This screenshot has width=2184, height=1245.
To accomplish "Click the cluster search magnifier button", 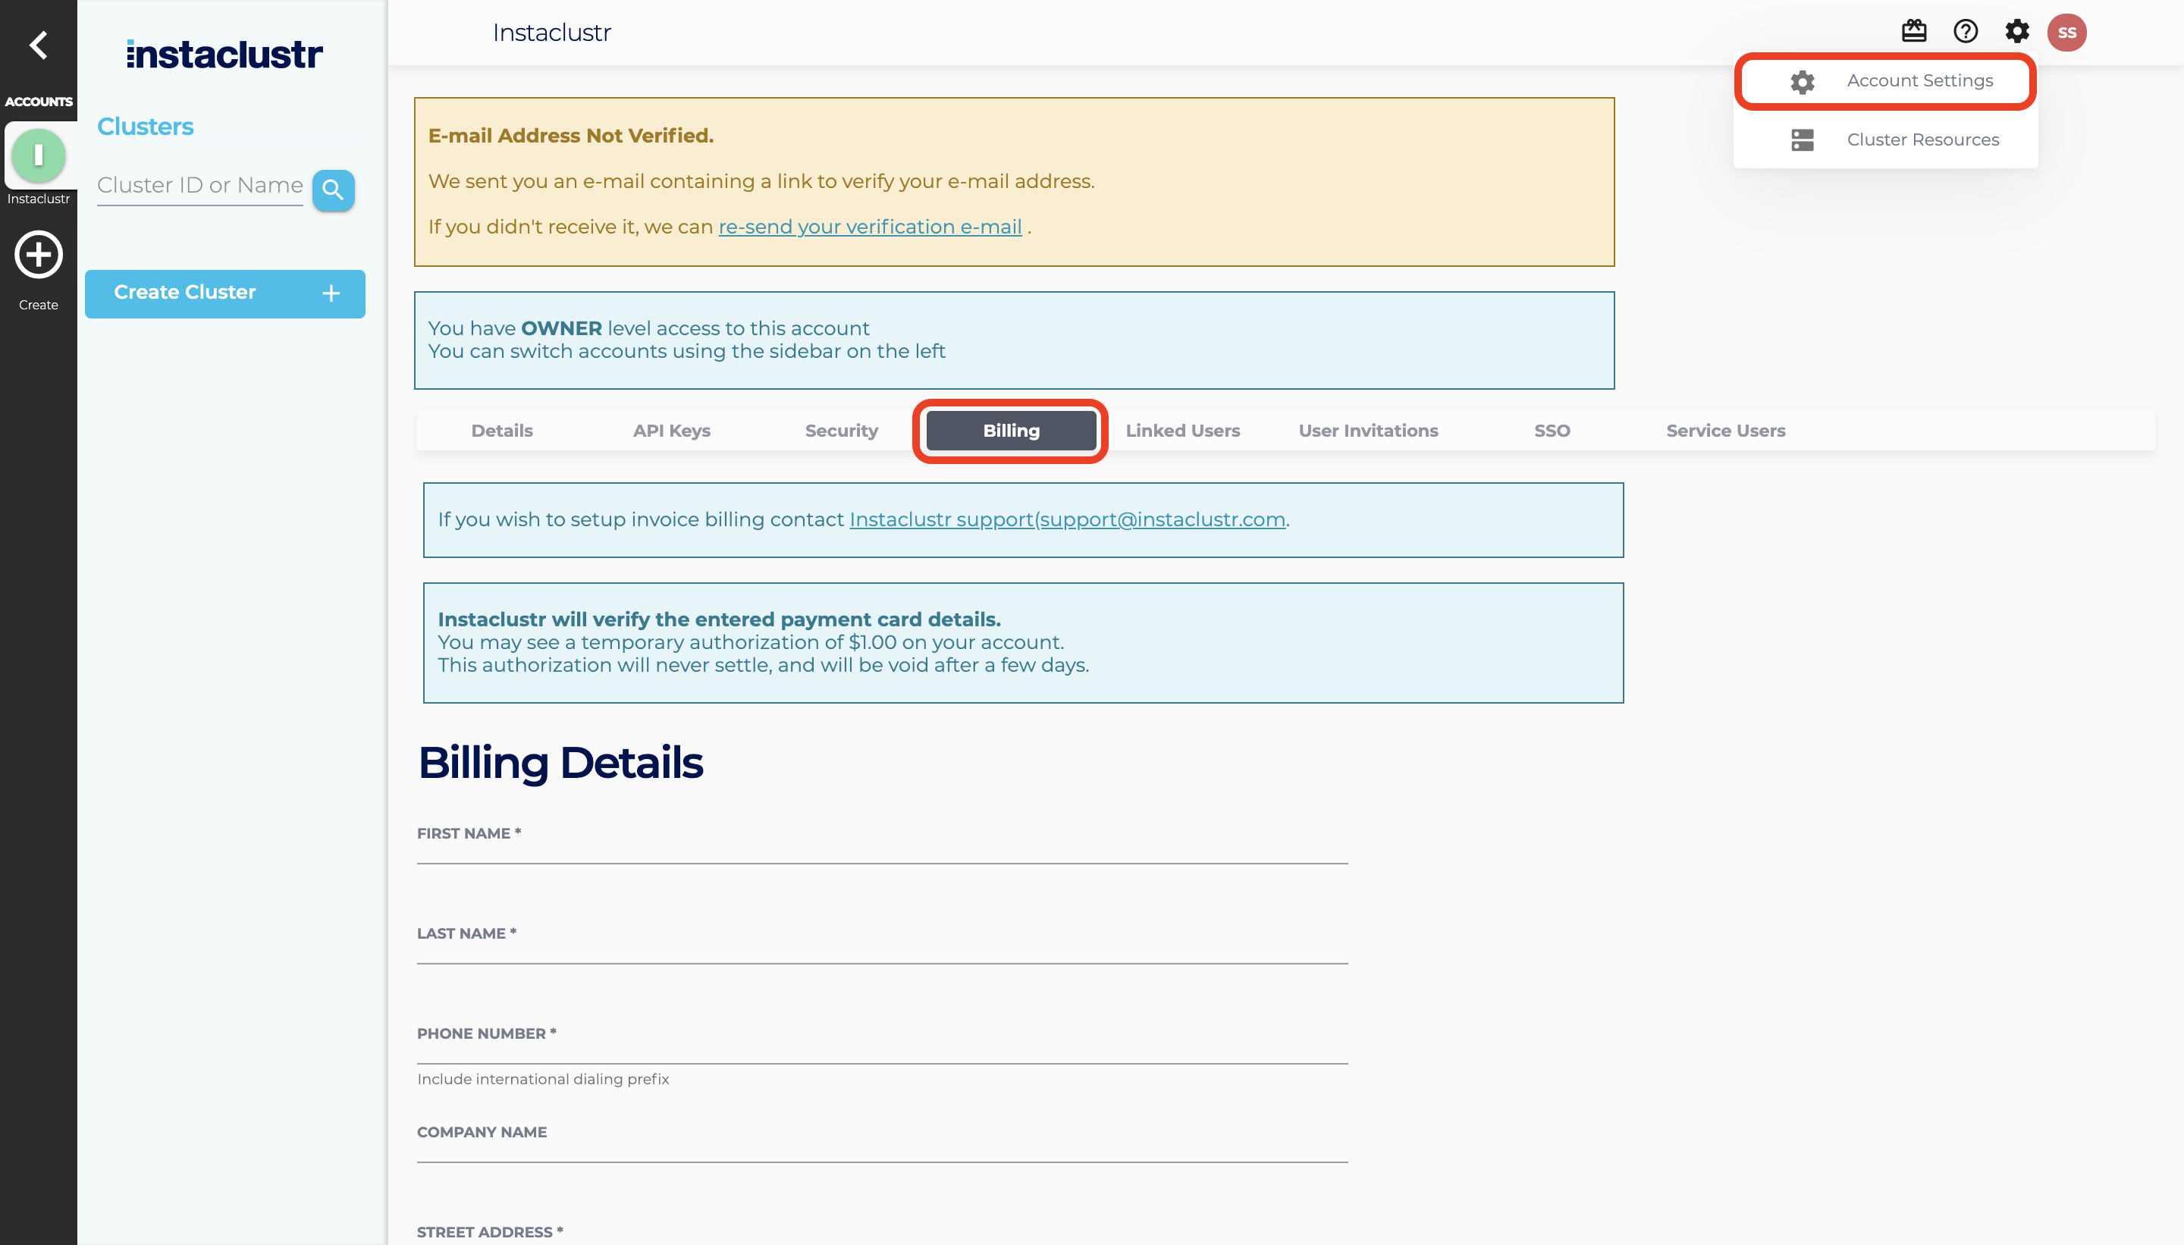I will [333, 190].
